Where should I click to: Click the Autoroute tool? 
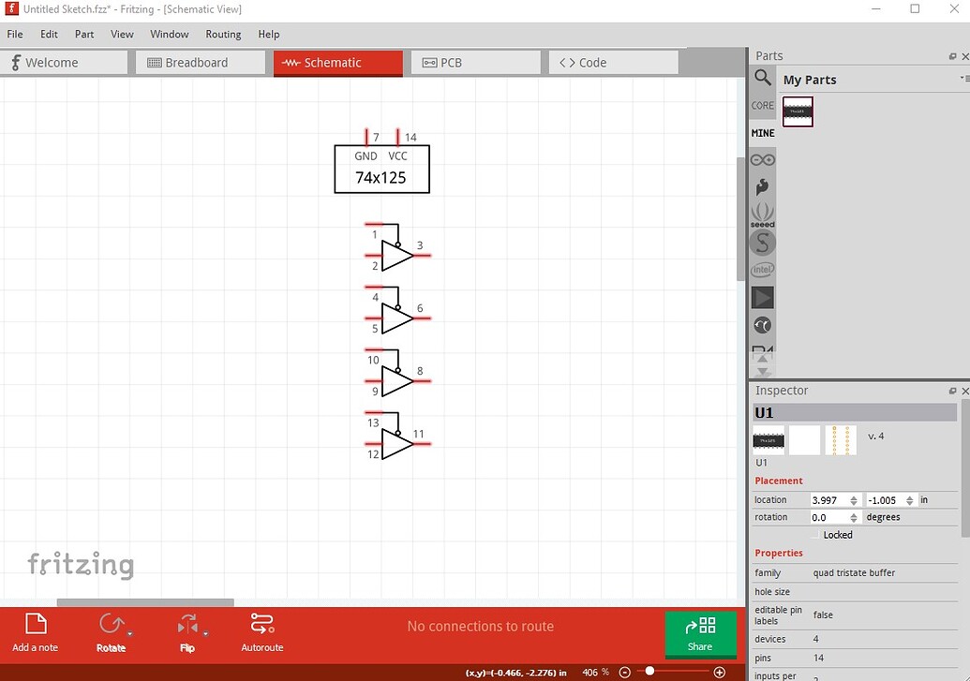click(x=262, y=632)
